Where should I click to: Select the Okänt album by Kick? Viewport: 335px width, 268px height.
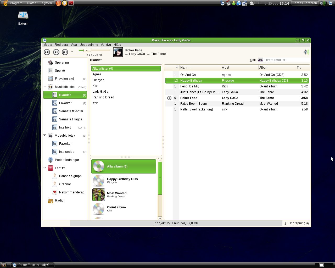pos(124,209)
